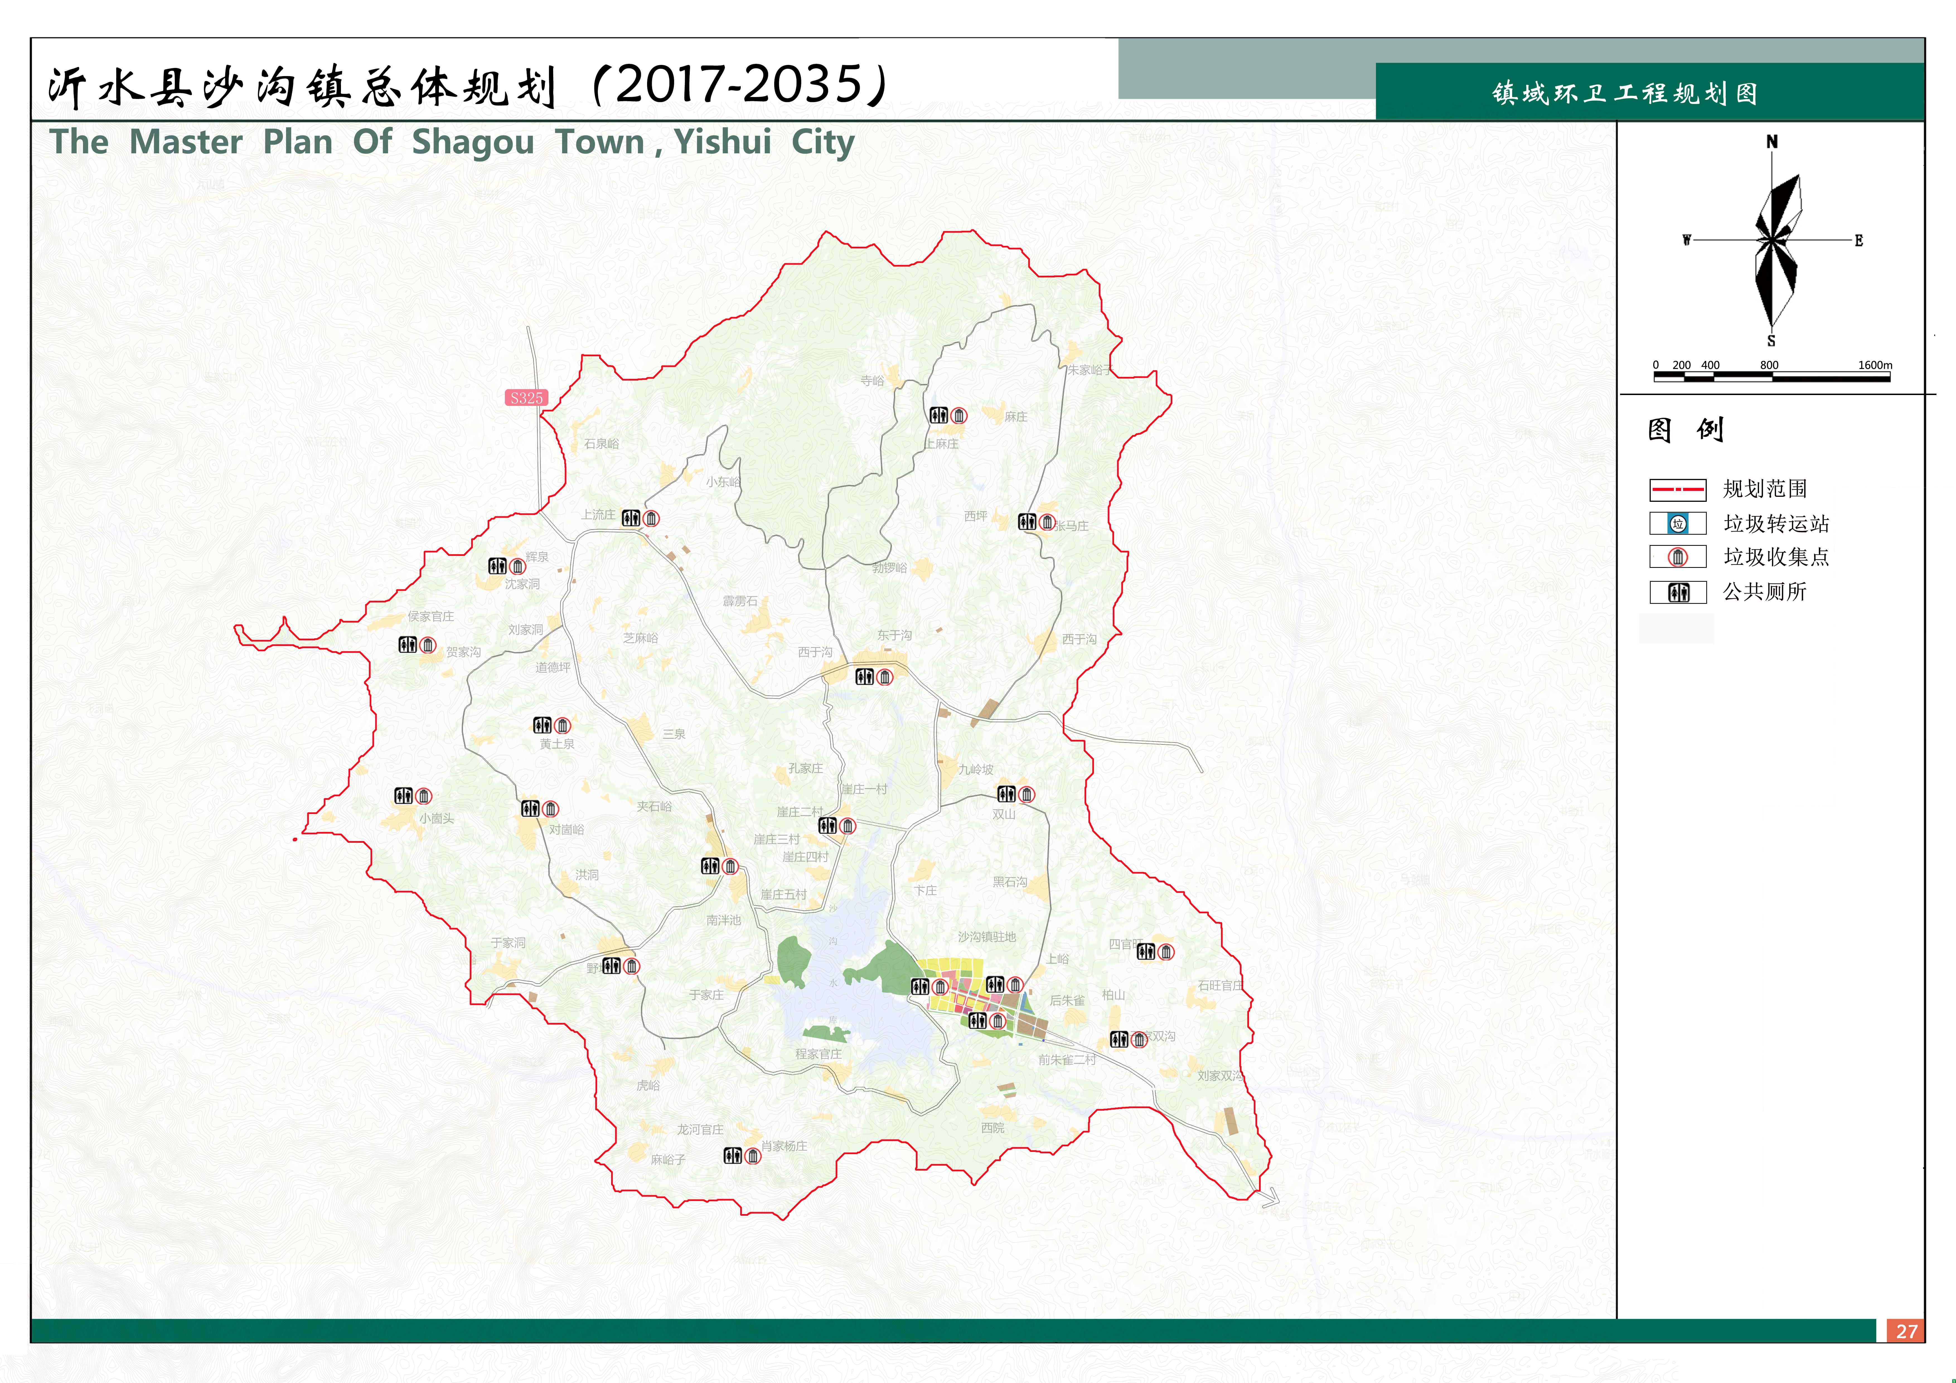Click the village label 程家官庄
The image size is (1956, 1383).
(x=819, y=1054)
